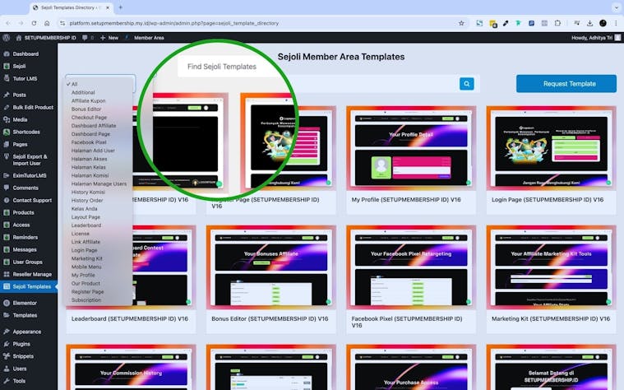The height and width of the screenshot is (390, 624).
Task: Select 'Checkout Page' from the dropdown list
Action: [89, 118]
